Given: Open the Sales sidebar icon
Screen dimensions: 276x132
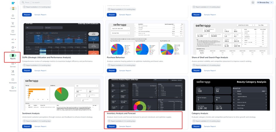Looking at the screenshot, I should pos(13,47).
